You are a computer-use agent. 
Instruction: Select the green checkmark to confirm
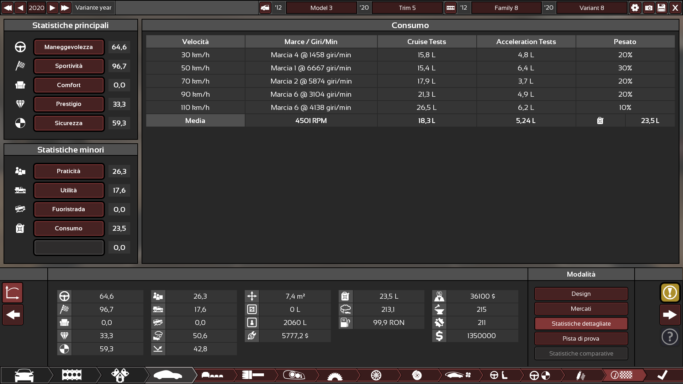pos(662,375)
